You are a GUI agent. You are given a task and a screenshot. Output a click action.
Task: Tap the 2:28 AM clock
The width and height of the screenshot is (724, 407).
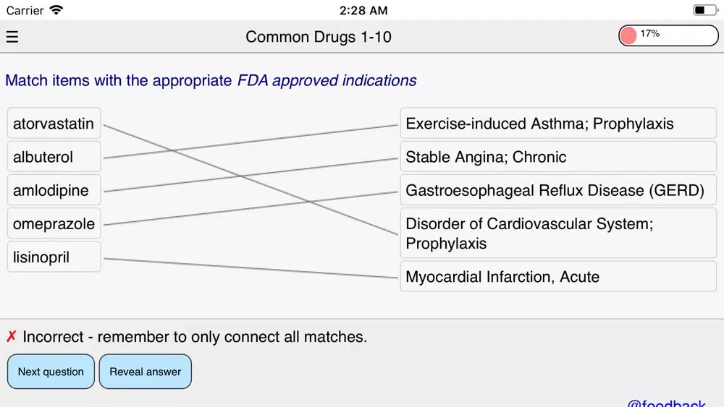pos(363,11)
